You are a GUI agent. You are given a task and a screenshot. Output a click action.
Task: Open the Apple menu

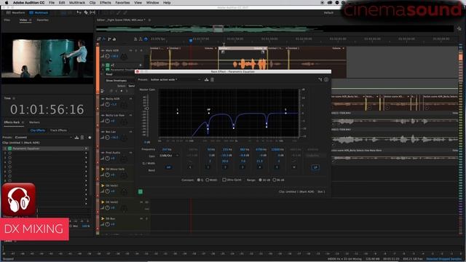[7, 3]
